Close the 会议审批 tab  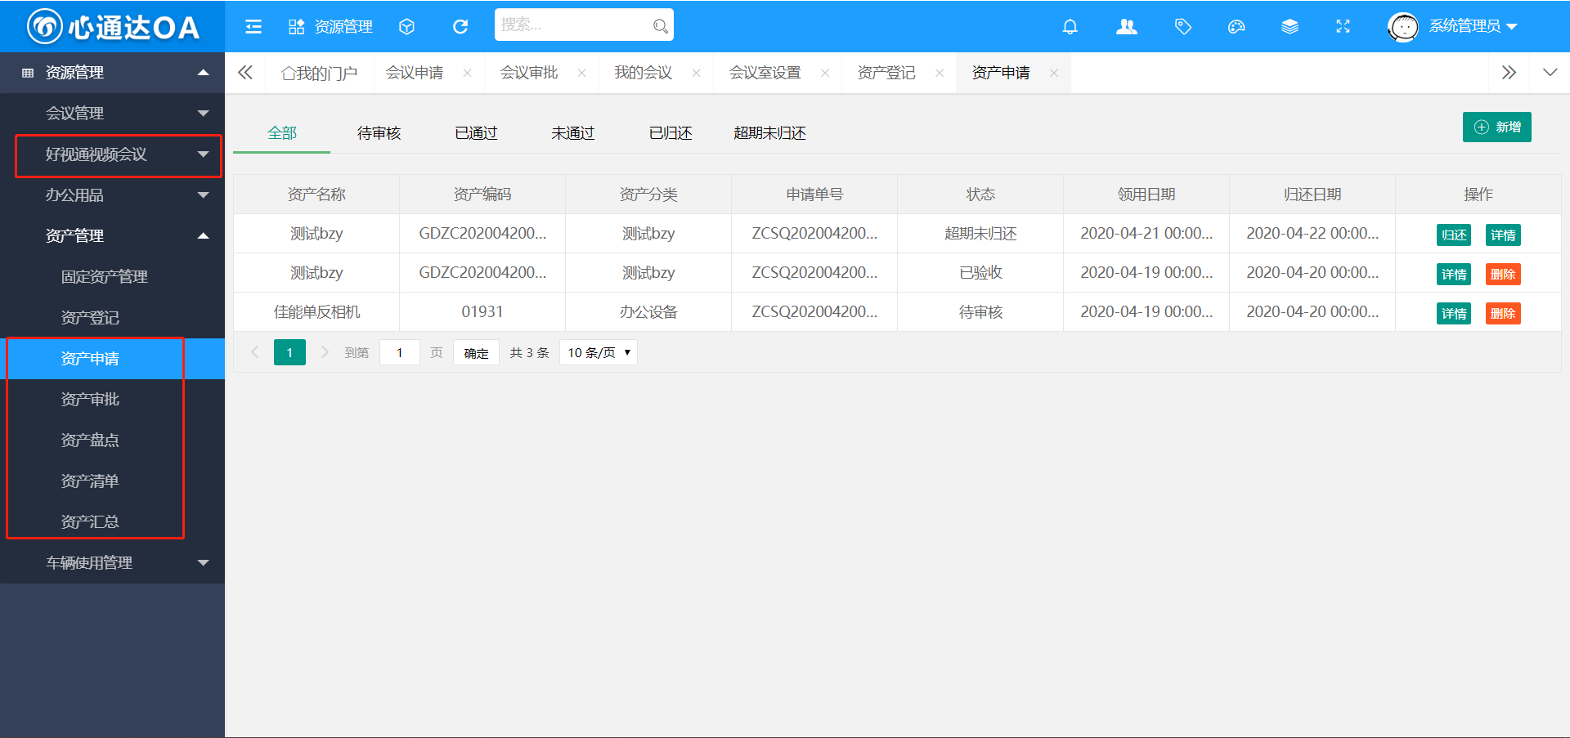tap(581, 73)
